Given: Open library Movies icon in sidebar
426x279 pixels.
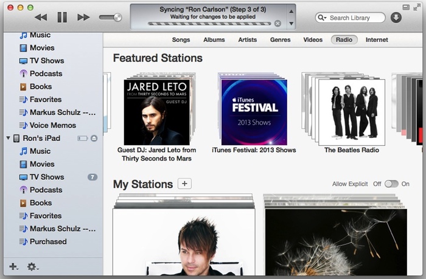Looking at the screenshot, I should (23, 48).
